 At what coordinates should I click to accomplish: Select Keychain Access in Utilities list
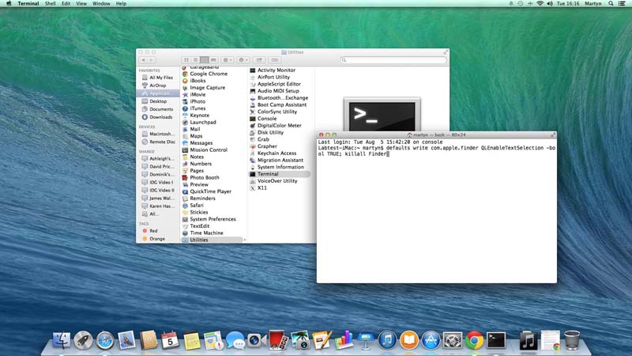[x=276, y=153]
